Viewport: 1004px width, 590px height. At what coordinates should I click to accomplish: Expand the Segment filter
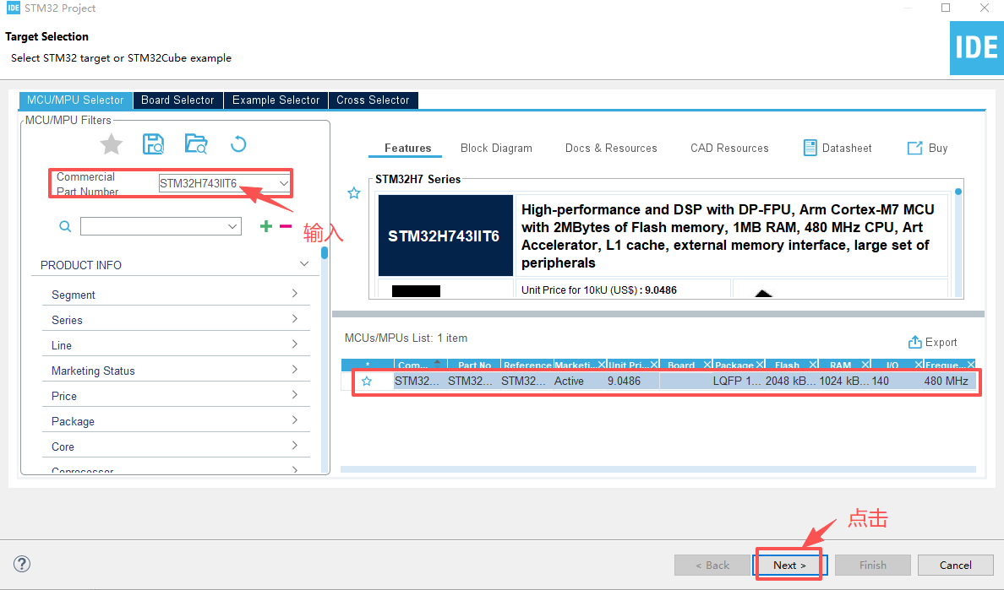295,294
